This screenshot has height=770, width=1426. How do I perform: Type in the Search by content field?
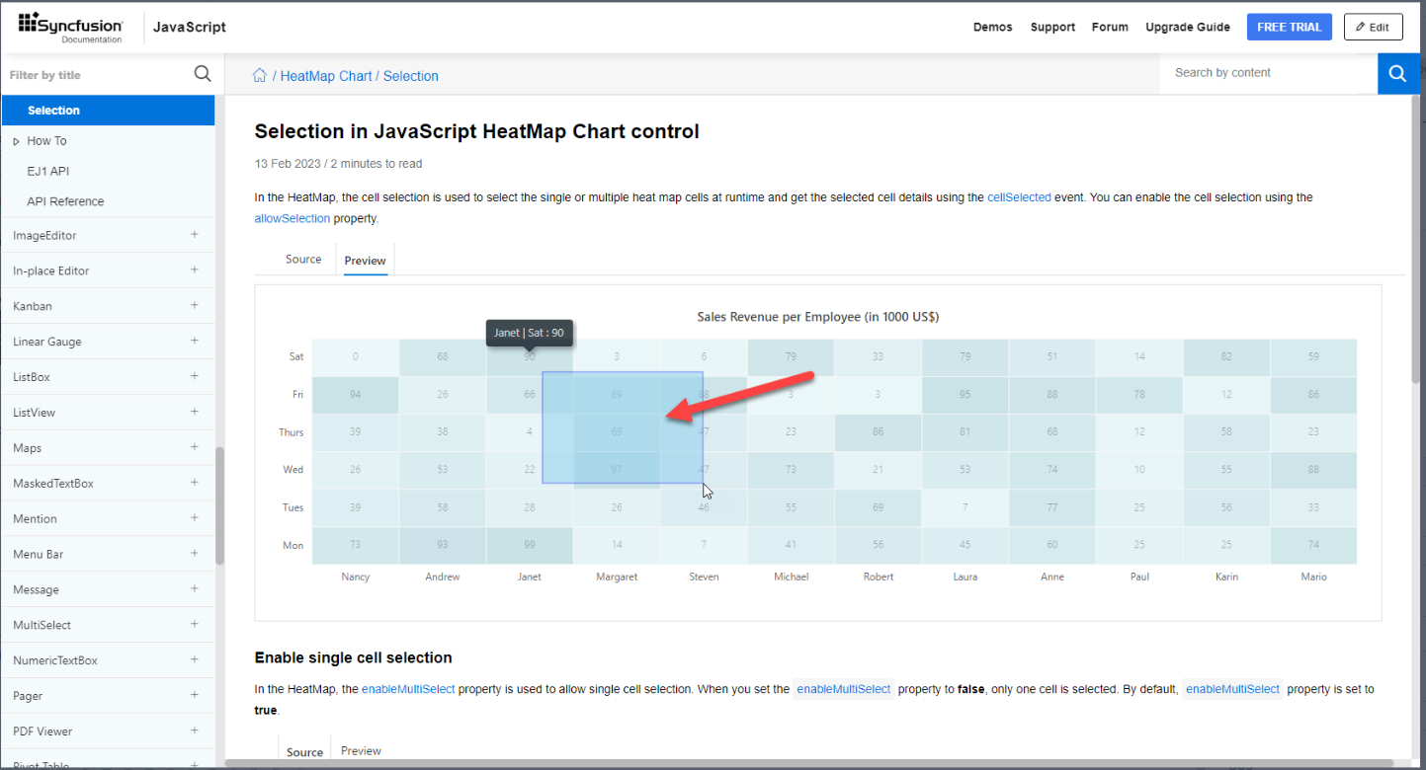coord(1265,73)
